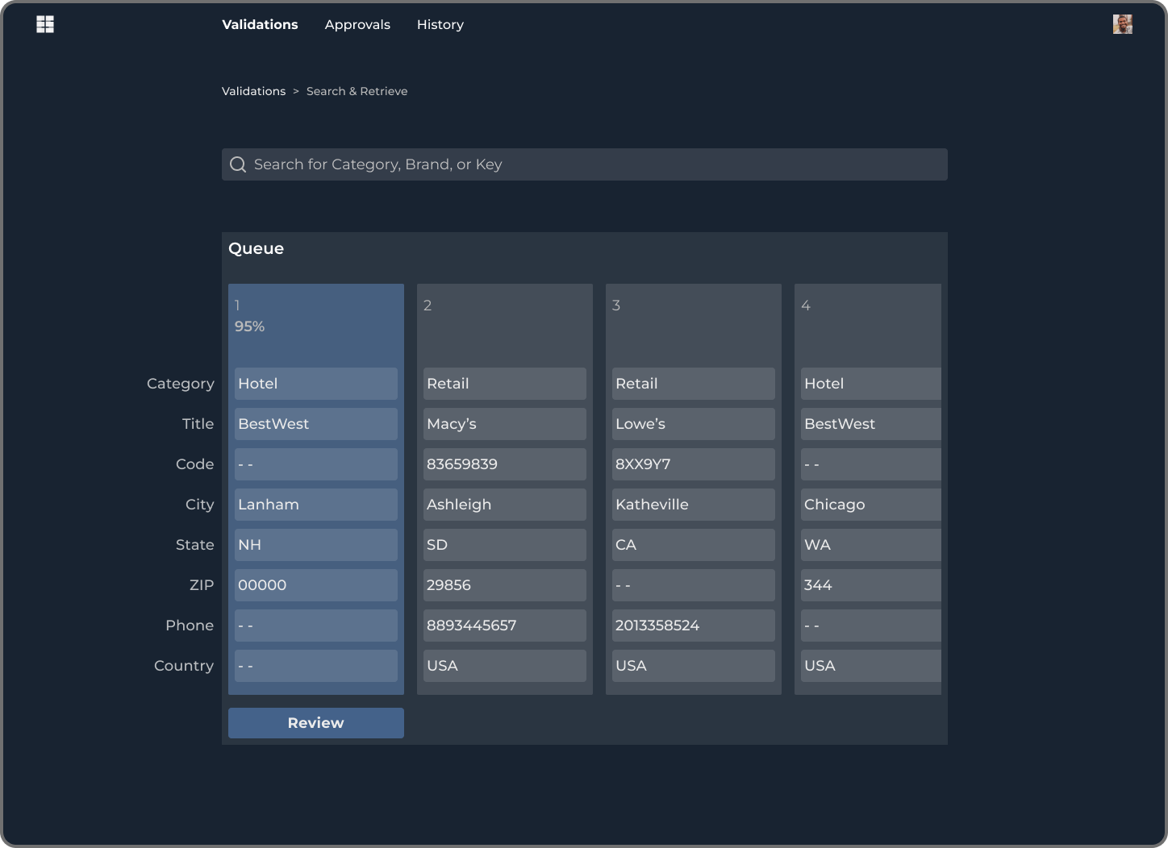Viewport: 1168px width, 848px height.
Task: Click the 00000 ZIP field
Action: (315, 585)
